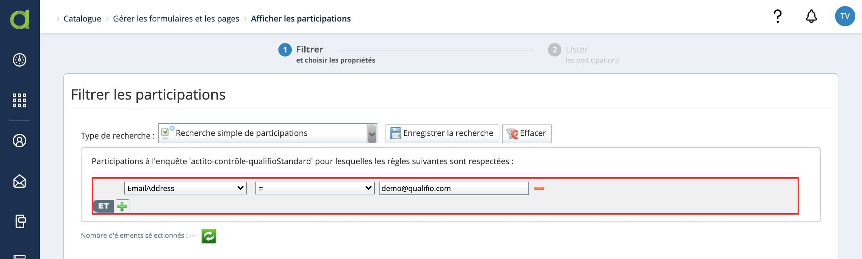
Task: Open the equals operator dropdown
Action: click(x=315, y=188)
